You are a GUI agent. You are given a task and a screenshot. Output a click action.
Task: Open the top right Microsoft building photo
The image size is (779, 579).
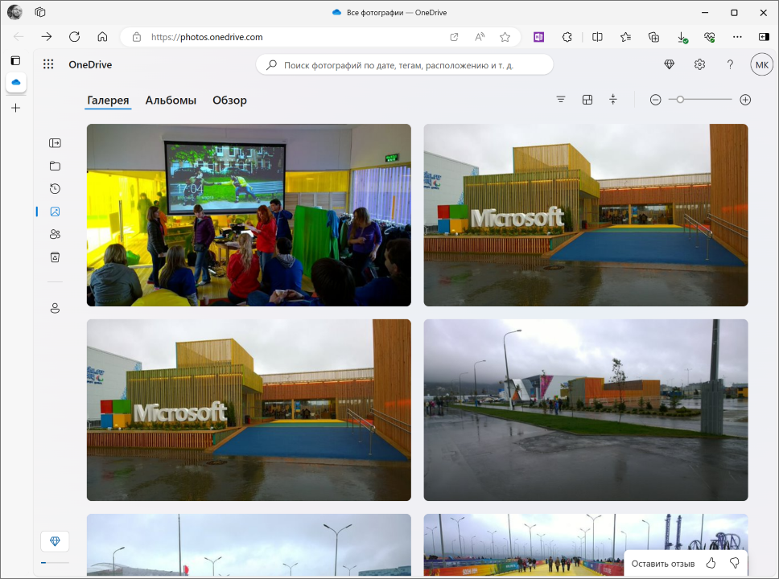[x=586, y=215]
